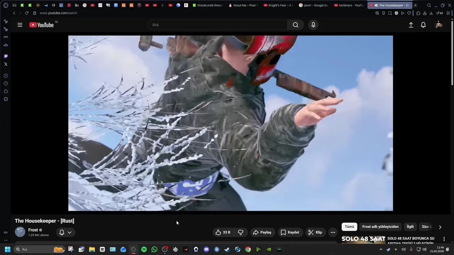Open the Frost channel avatar
454x255 pixels.
tap(20, 232)
